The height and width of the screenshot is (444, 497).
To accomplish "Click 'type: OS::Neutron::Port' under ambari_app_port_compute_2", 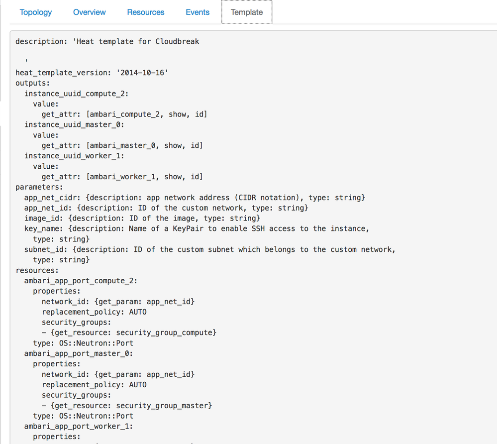I will (83, 343).
